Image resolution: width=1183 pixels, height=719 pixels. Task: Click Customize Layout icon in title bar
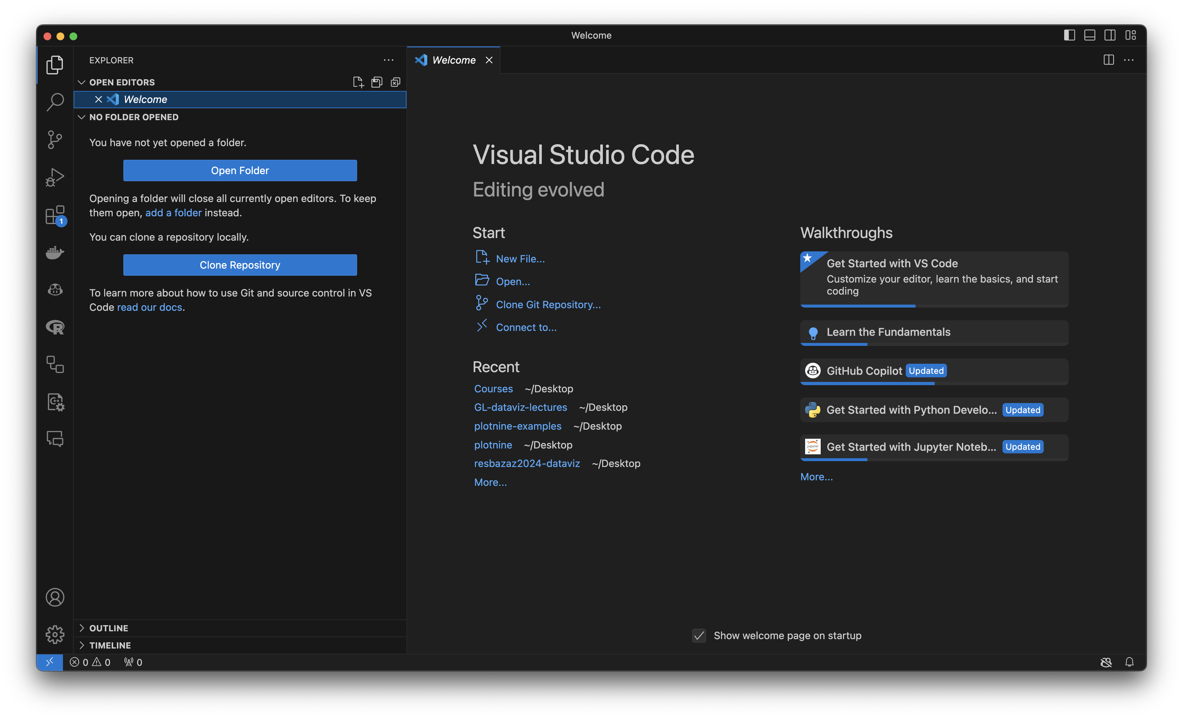[1131, 35]
